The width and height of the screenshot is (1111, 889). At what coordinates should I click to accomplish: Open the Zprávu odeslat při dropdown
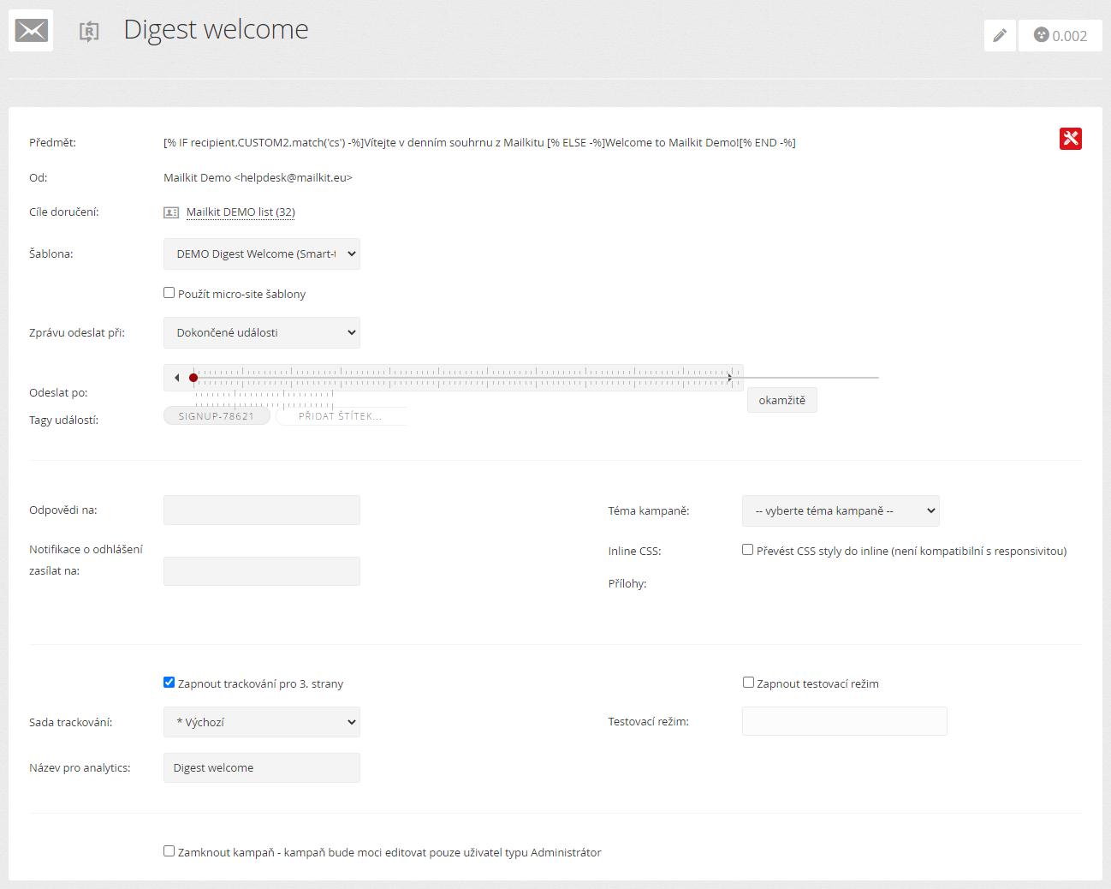[x=262, y=333]
